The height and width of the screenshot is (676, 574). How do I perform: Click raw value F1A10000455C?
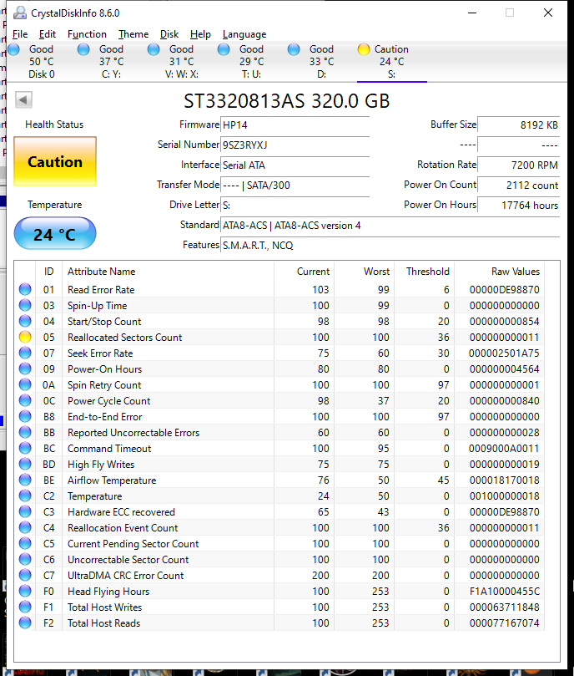(504, 591)
